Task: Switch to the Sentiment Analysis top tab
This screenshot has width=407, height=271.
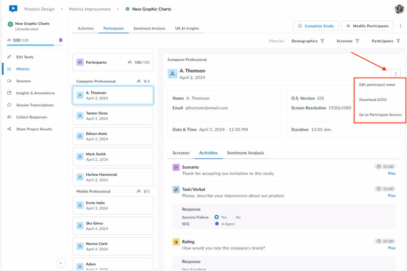Action: 150,29
